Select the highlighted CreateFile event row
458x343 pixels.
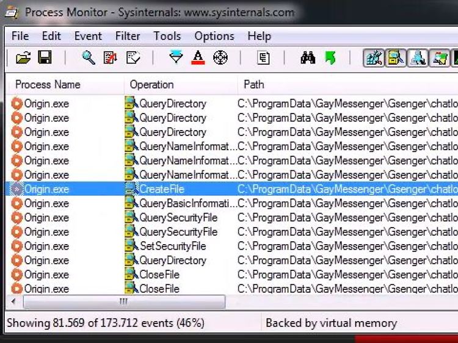231,189
